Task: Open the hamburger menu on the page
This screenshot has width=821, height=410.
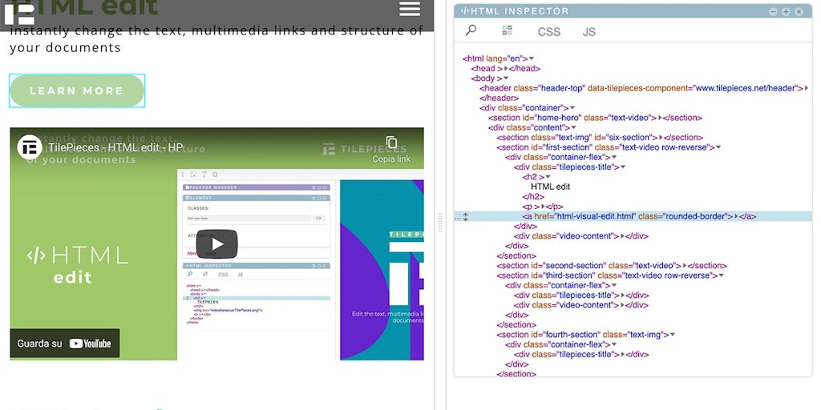Action: (x=410, y=8)
